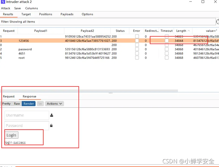Switch to the Target tab
219x167 pixels.
tap(26, 14)
